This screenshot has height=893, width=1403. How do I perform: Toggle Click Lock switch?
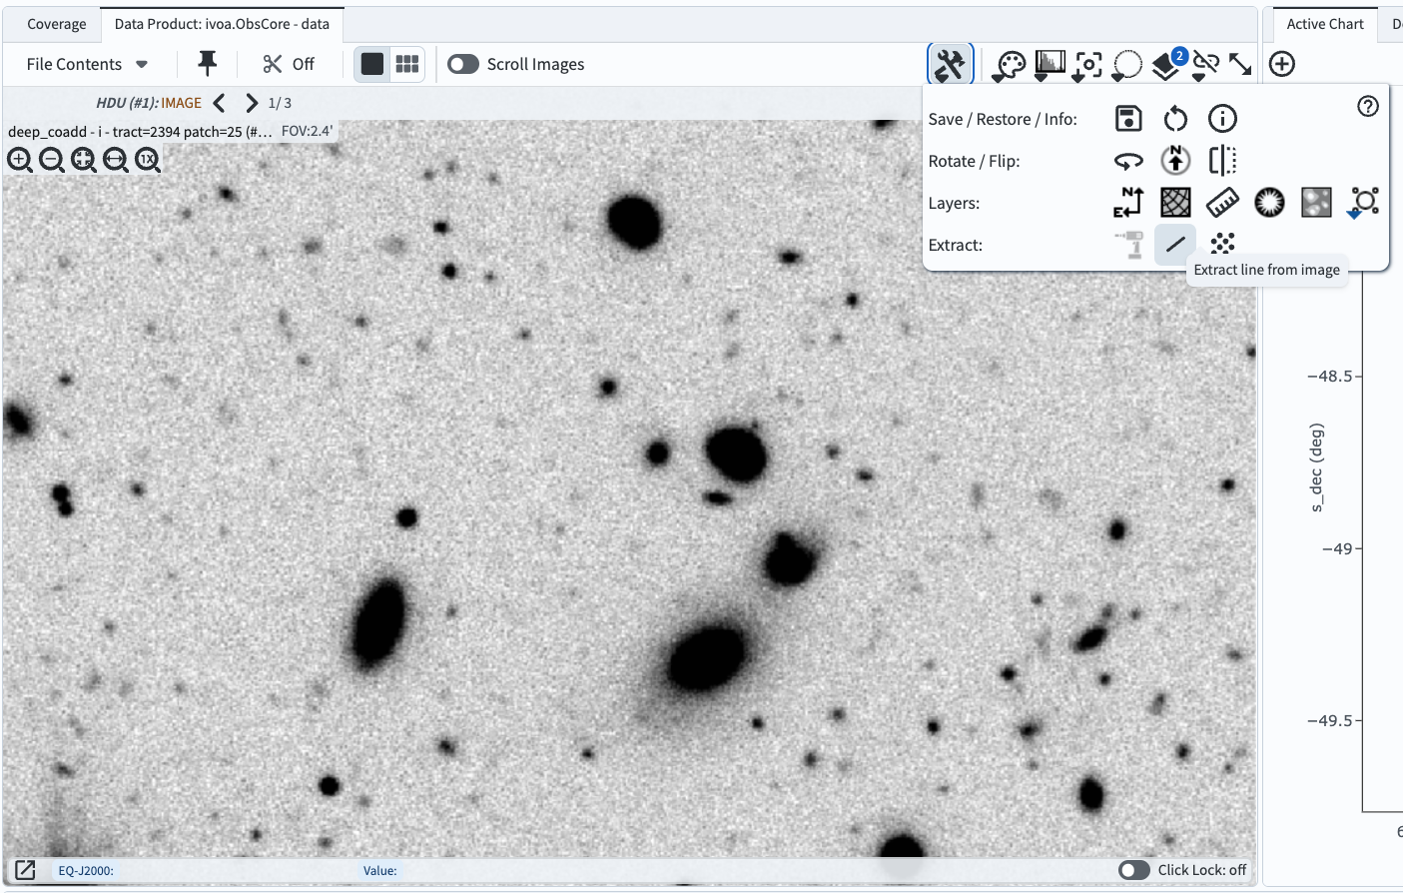[x=1134, y=870]
